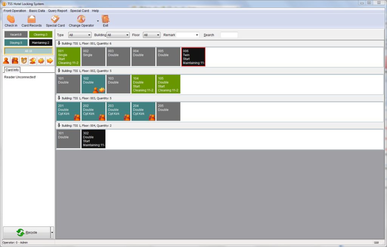Click the Special Card toolbar icon
Screen dimensions: 387x247
click(55, 19)
